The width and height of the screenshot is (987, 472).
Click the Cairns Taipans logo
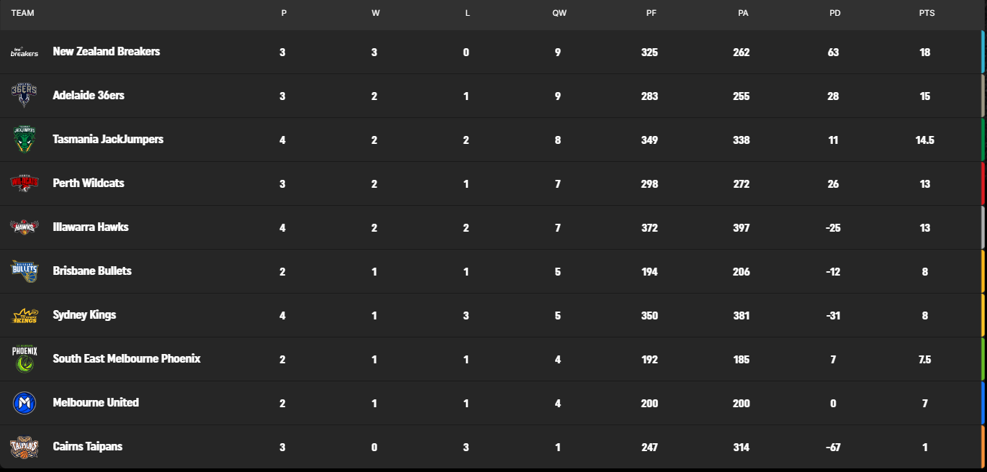24,447
